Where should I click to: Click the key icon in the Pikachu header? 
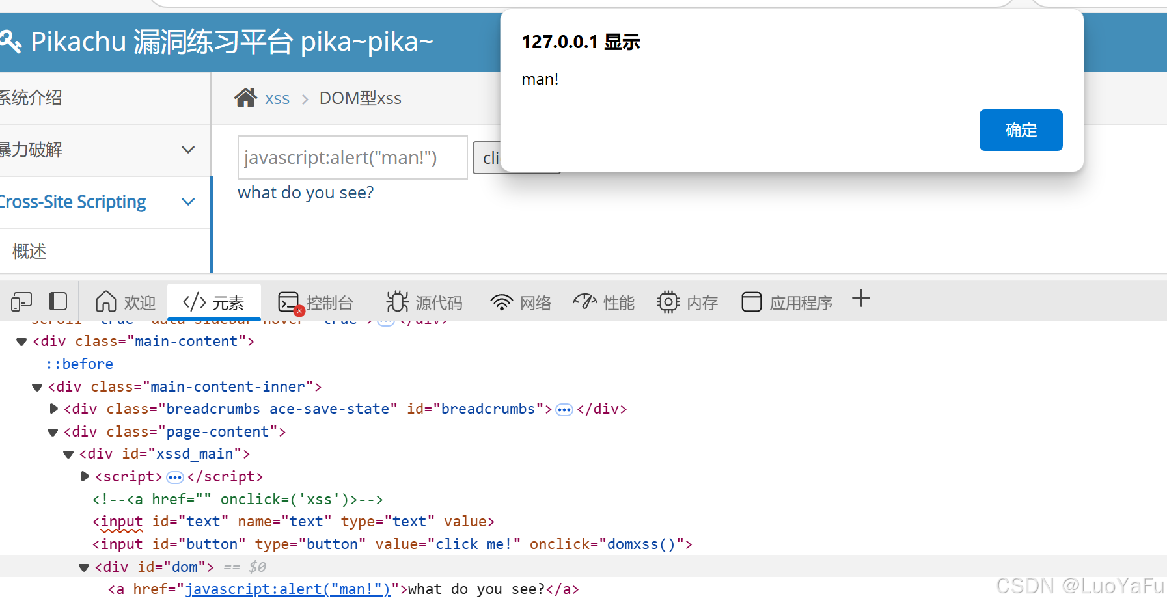10,42
